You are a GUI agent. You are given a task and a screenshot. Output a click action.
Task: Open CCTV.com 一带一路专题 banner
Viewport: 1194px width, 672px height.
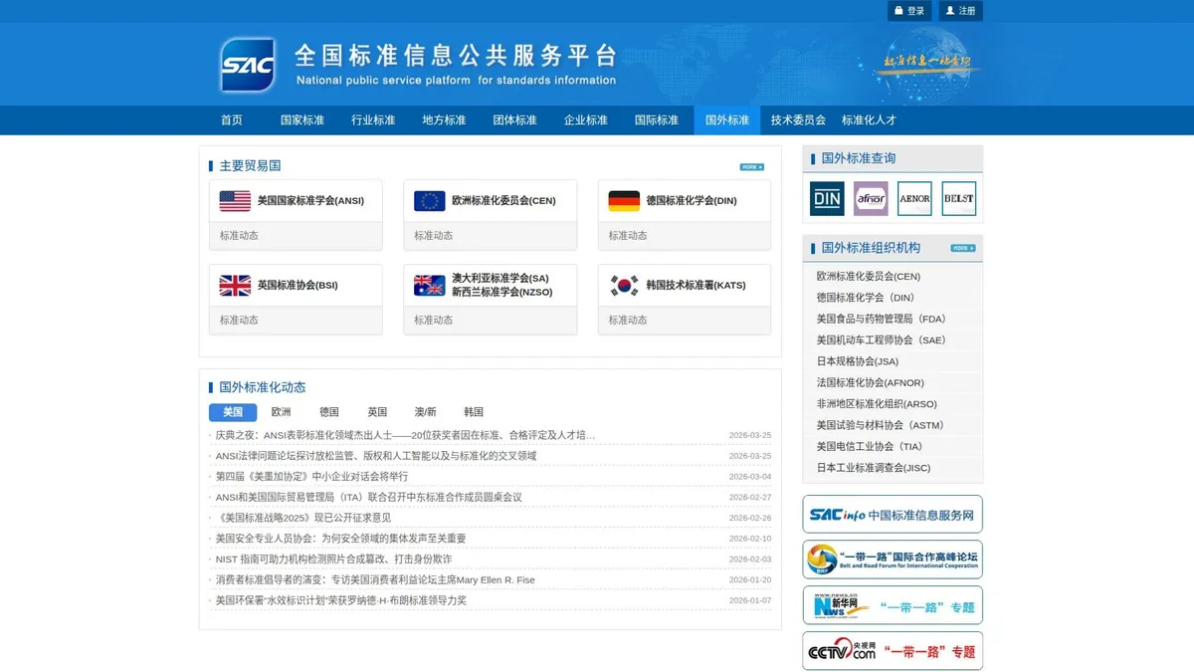point(893,651)
